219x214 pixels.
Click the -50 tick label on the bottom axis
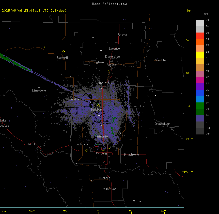(x=65, y=210)
